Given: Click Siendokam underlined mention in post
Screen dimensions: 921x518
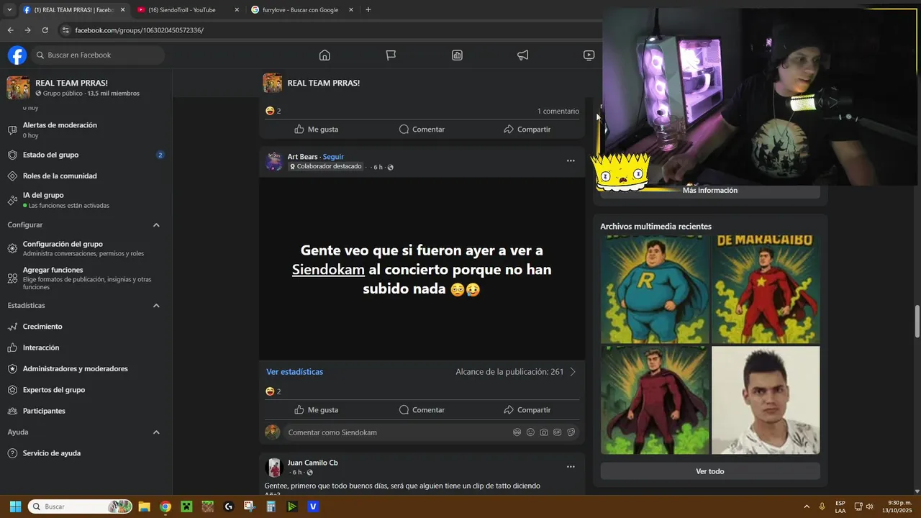Looking at the screenshot, I should coord(328,270).
